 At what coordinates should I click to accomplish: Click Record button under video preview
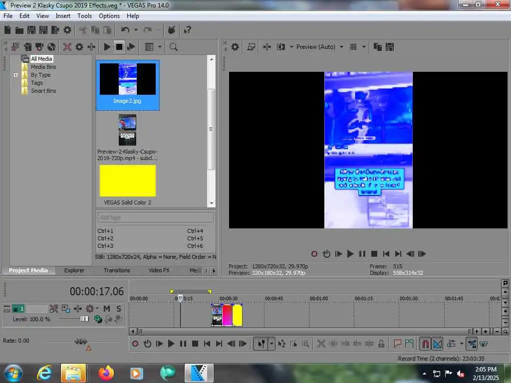(314, 254)
